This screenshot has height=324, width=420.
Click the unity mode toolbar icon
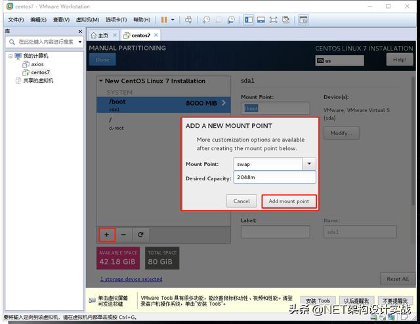pyautogui.click(x=286, y=20)
